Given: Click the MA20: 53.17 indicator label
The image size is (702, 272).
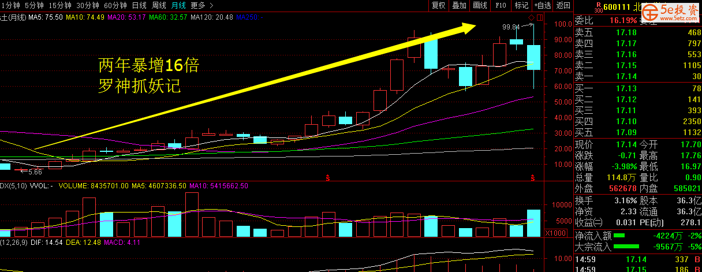Looking at the screenshot, I should pos(126,17).
